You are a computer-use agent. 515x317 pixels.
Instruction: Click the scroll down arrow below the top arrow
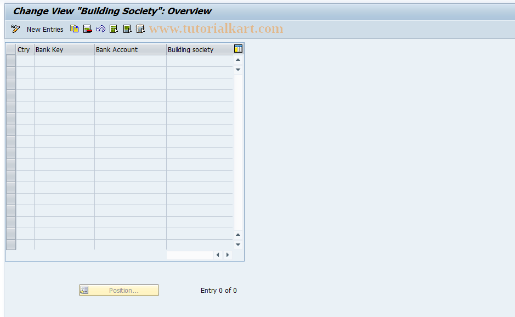[238, 70]
